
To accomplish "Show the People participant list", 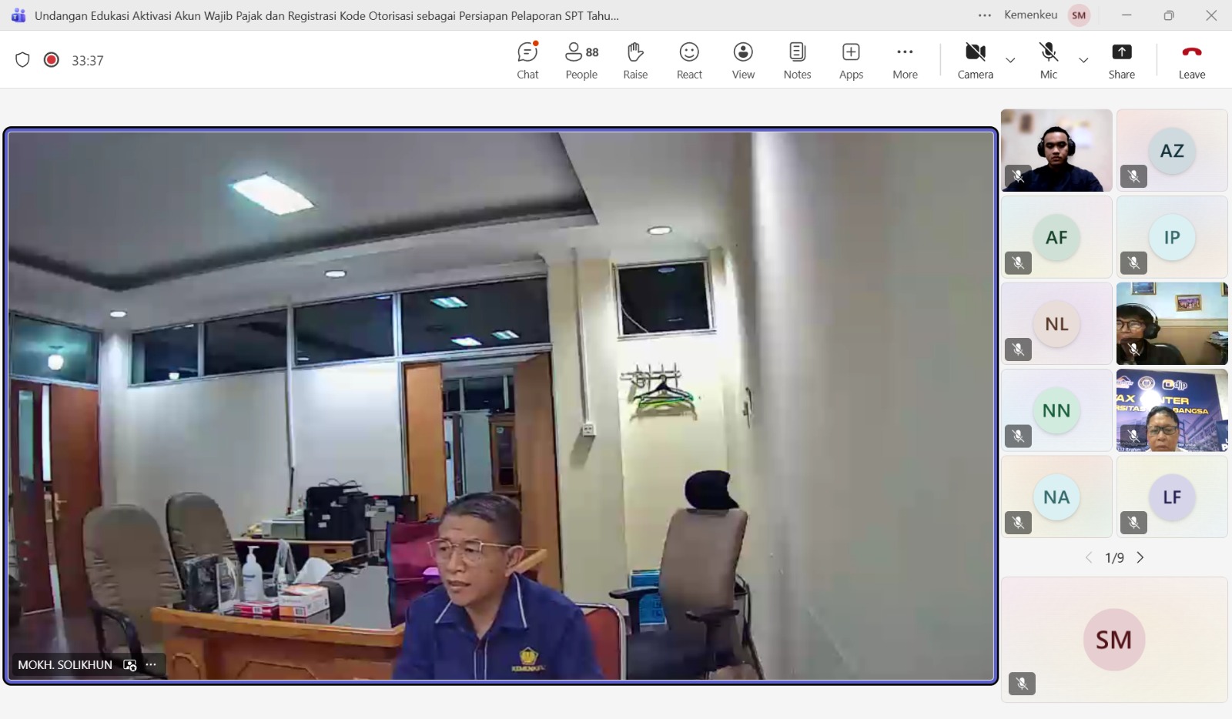I will click(x=581, y=60).
